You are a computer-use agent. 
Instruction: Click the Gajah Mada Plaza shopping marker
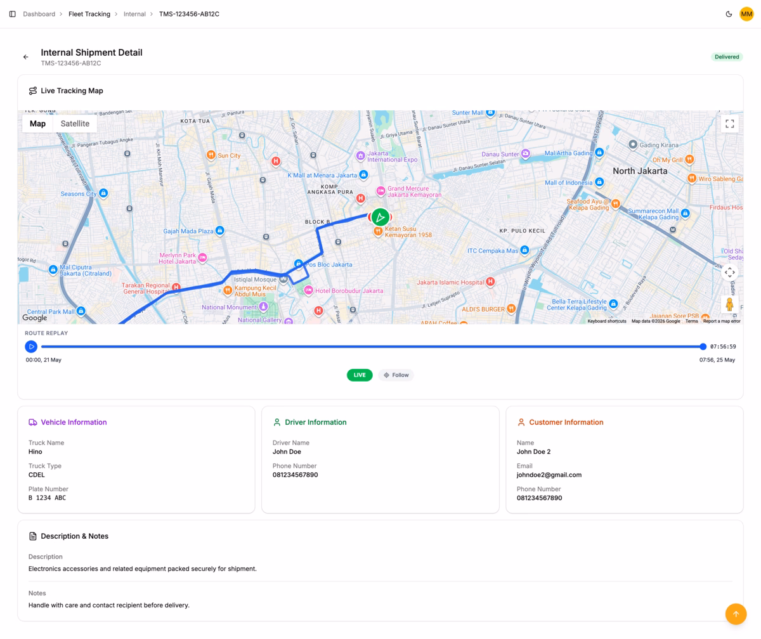(x=220, y=231)
